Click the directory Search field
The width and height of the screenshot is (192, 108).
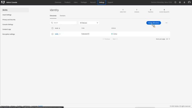[63, 23]
